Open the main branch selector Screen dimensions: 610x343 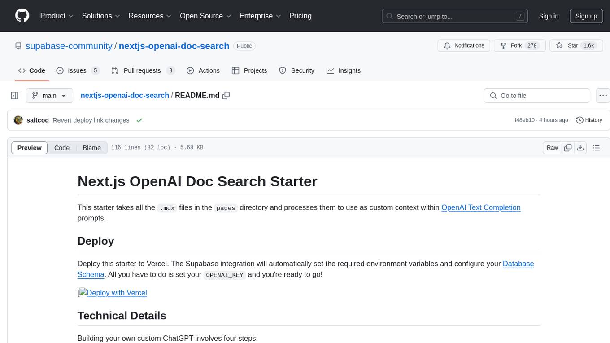[49, 96]
